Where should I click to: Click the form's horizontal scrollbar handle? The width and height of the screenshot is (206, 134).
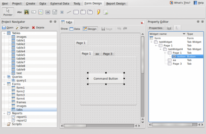pos(75,126)
